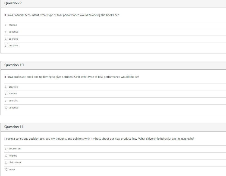226x176 pixels.
Task: Choose "coercive" as the answer to Question 9
Action: pyautogui.click(x=6, y=39)
